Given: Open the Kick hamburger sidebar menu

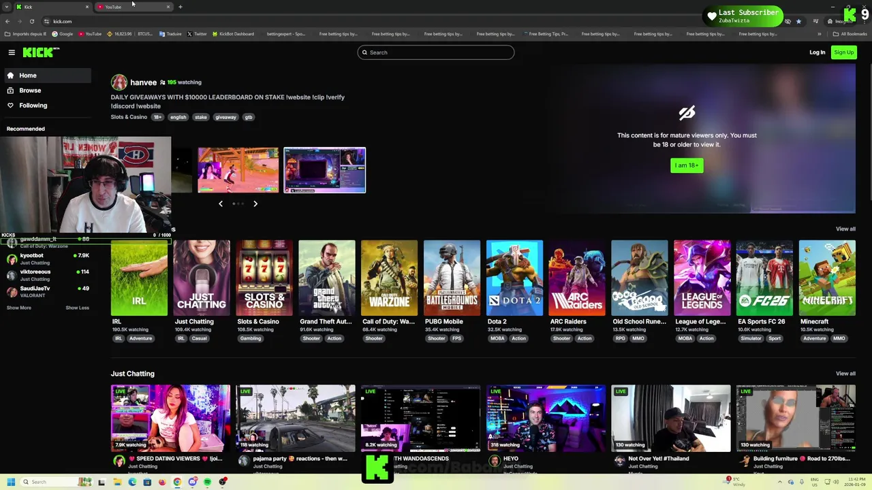Looking at the screenshot, I should [x=12, y=52].
